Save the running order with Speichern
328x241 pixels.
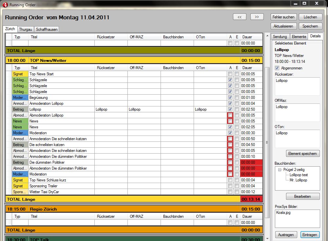pos(310,26)
